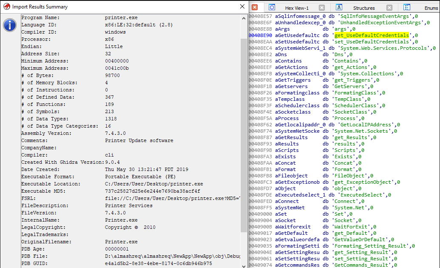Switch to the Hex View-1 tab
This screenshot has height=268, width=440.
[x=297, y=8]
